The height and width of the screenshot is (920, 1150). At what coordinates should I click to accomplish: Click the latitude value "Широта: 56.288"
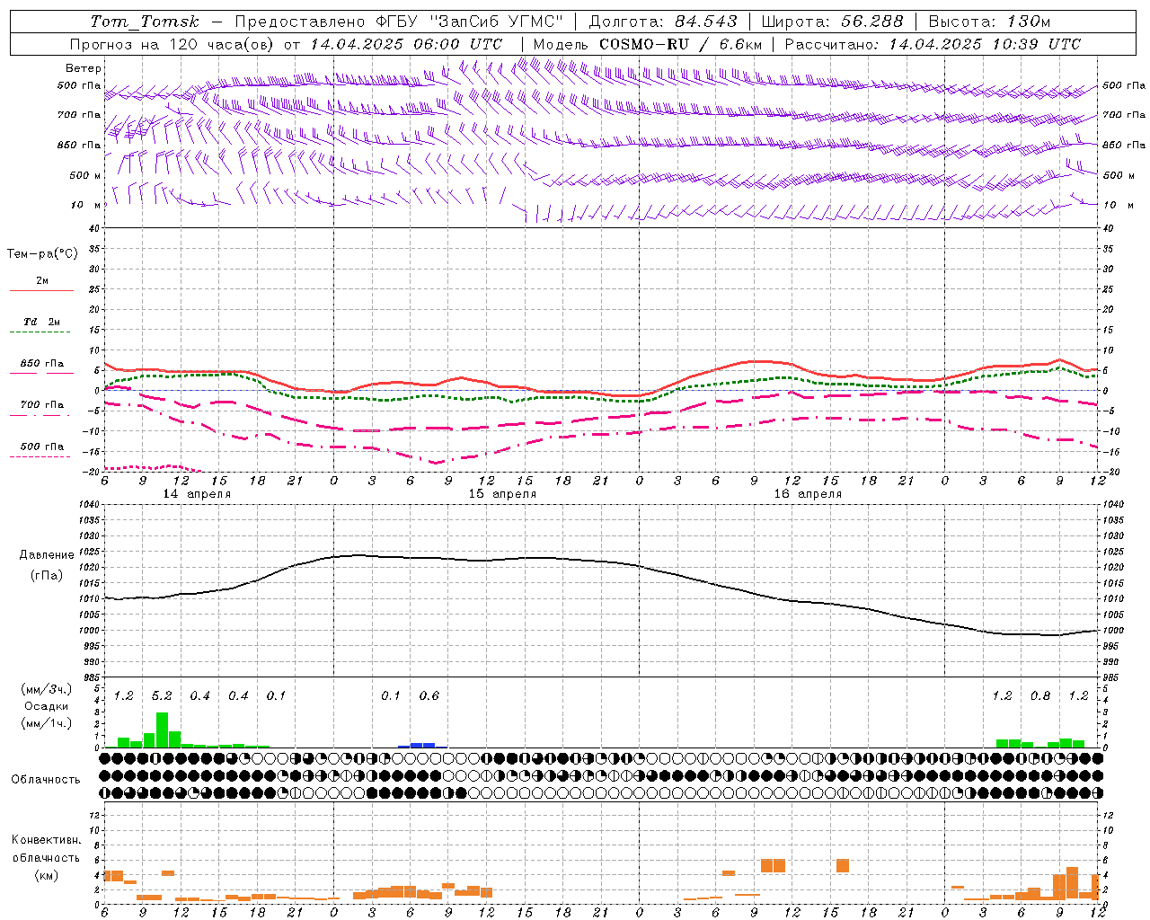[831, 22]
